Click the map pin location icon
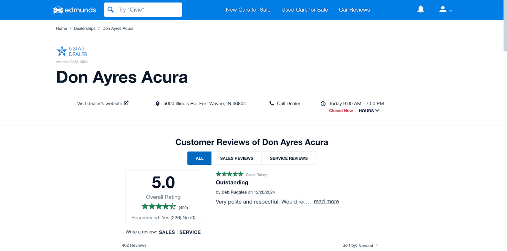The height and width of the screenshot is (251, 507). (157, 104)
